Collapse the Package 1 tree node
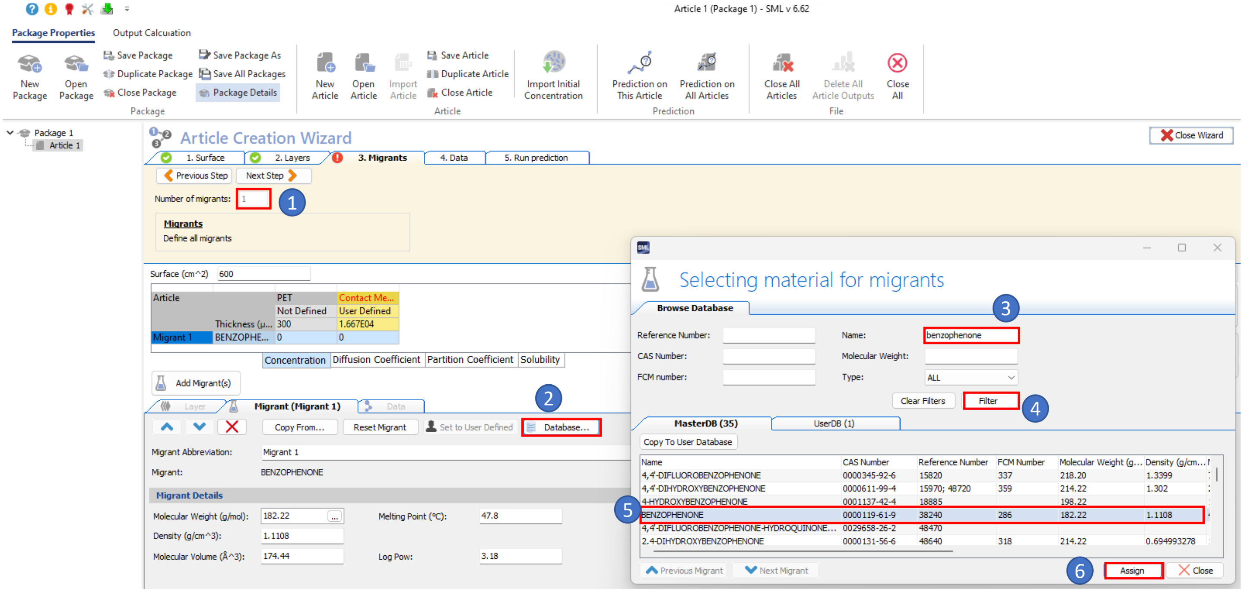 tap(10, 133)
